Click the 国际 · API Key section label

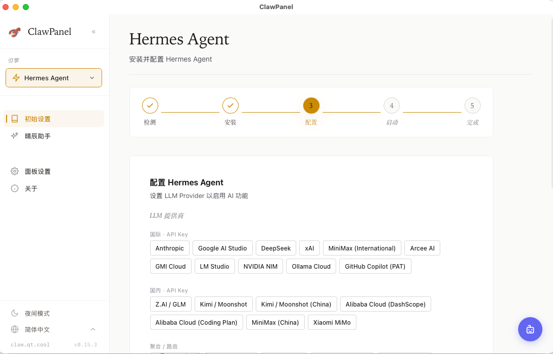click(x=169, y=234)
